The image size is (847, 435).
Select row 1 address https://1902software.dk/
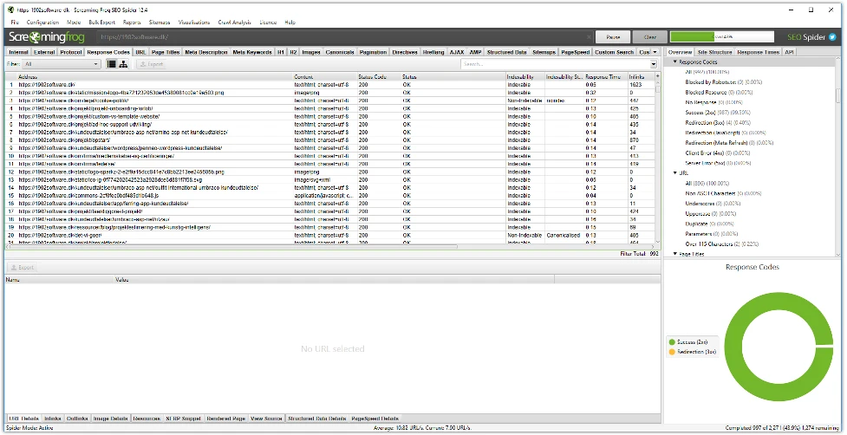coord(47,85)
